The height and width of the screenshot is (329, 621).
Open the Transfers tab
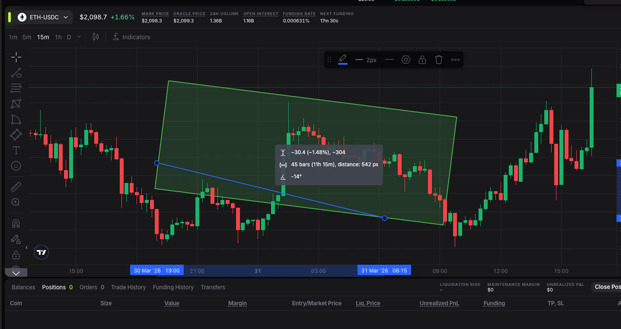[213, 287]
